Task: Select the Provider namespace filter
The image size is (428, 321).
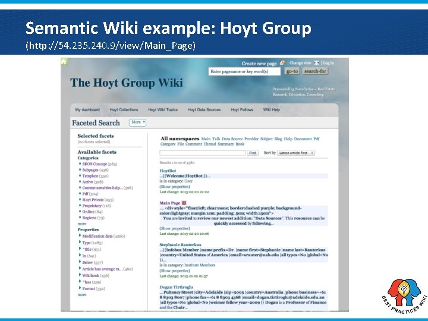Action: [x=251, y=139]
